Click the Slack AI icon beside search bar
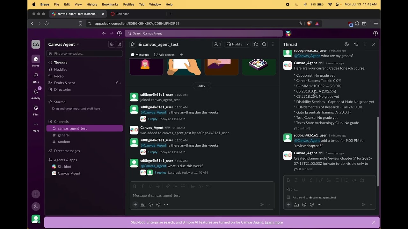This screenshot has height=229, width=408. point(288,33)
